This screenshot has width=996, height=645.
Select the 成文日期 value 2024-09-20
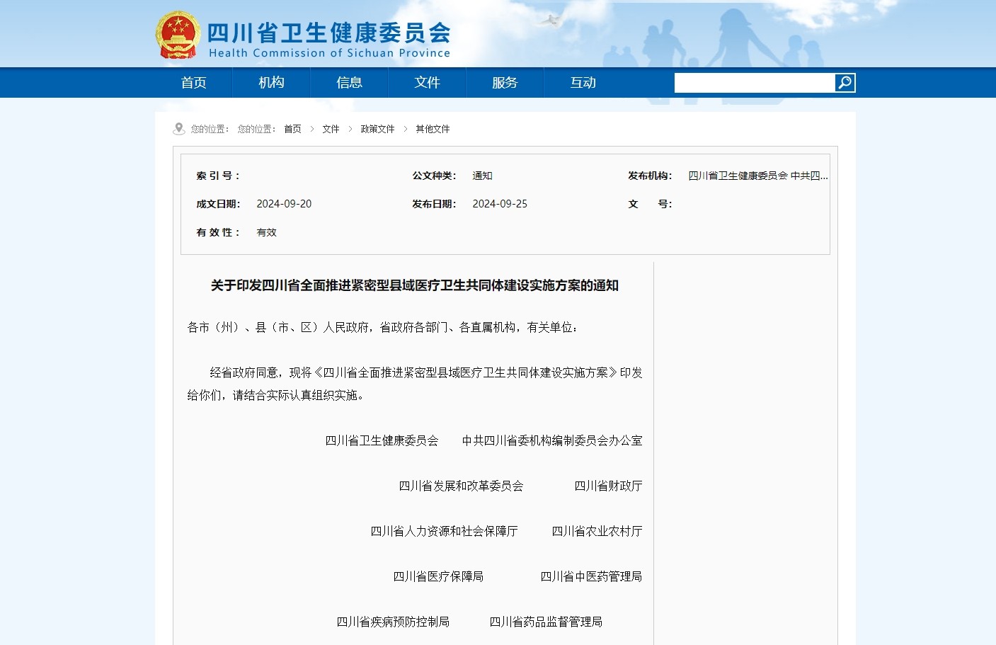tap(284, 204)
